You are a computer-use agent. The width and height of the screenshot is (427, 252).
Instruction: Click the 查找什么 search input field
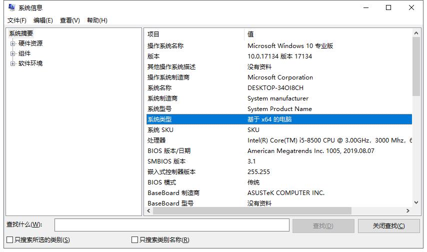[x=172, y=225]
